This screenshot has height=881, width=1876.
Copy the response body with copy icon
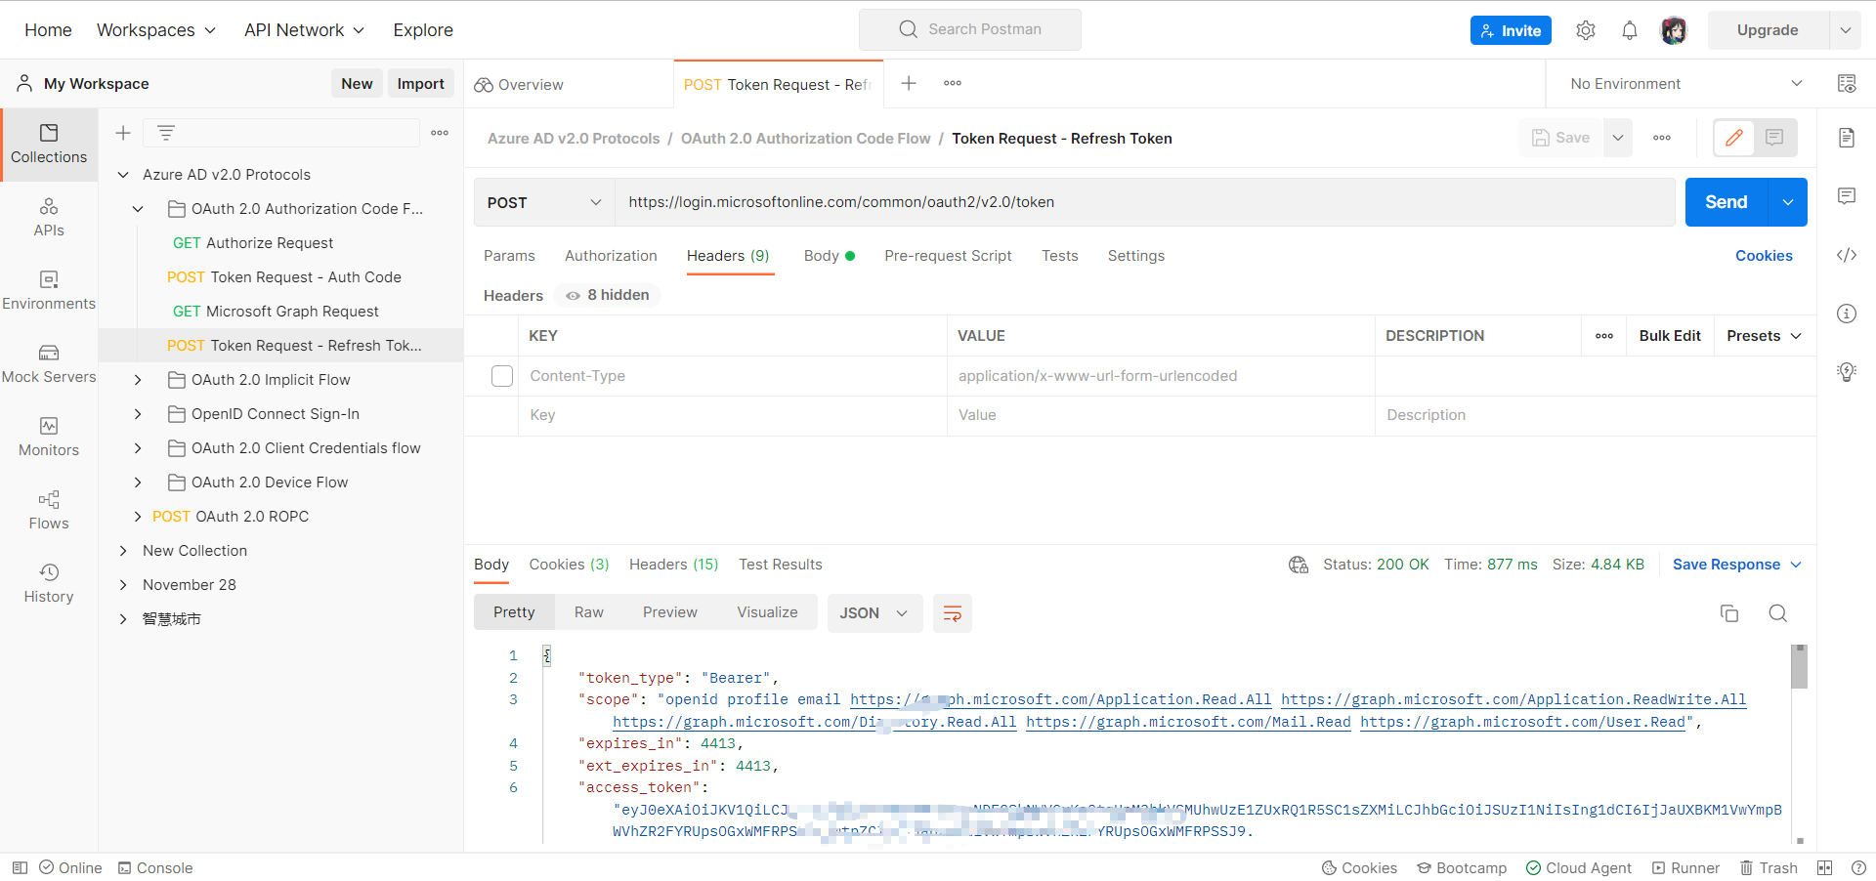coord(1729,613)
